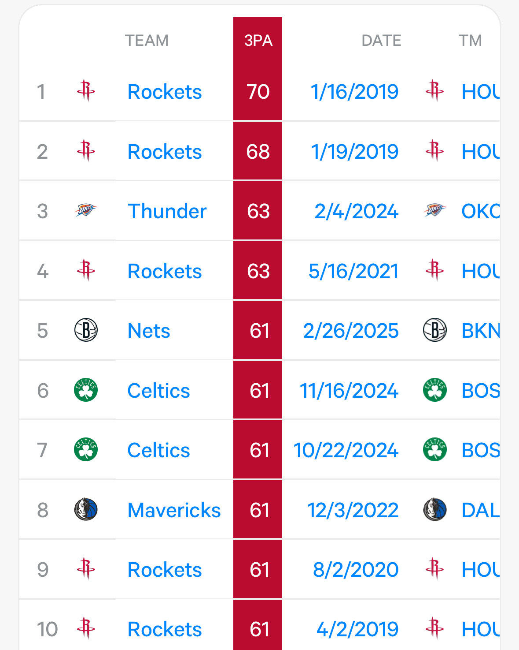Open the Thunder team link

tap(167, 211)
